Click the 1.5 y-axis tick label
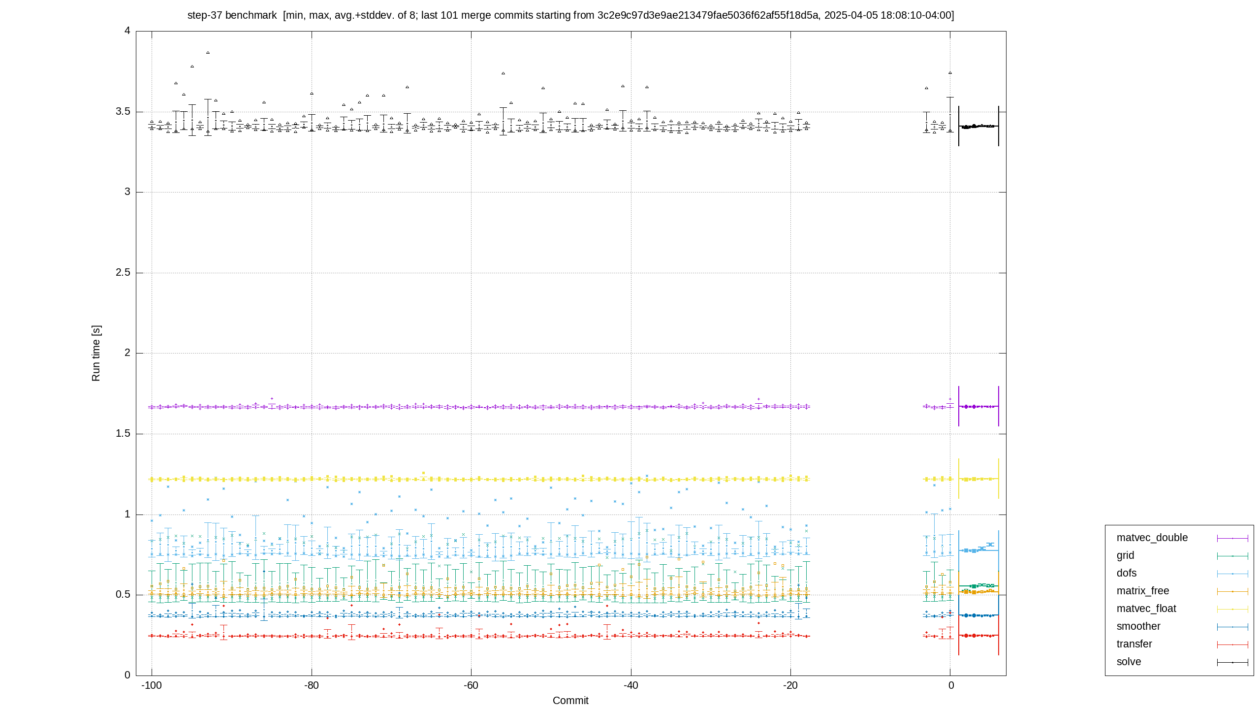 [x=123, y=433]
